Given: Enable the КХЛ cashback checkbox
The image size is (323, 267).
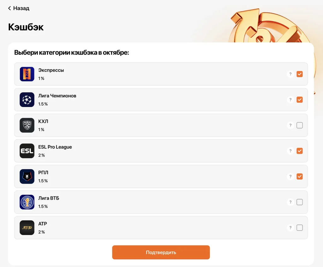Looking at the screenshot, I should tap(300, 125).
